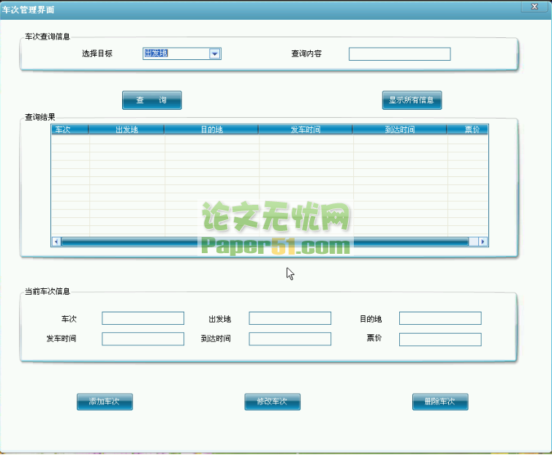Select the 目的地 column header
The height and width of the screenshot is (455, 552).
[211, 129]
